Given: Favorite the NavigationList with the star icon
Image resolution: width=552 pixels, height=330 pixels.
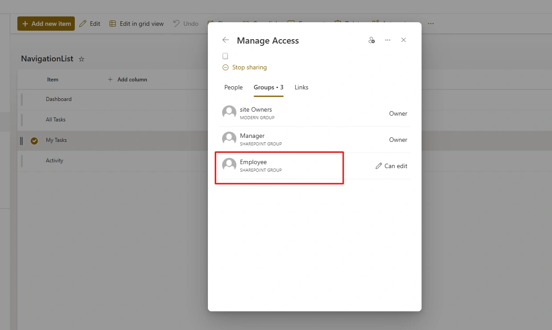Looking at the screenshot, I should click(81, 59).
